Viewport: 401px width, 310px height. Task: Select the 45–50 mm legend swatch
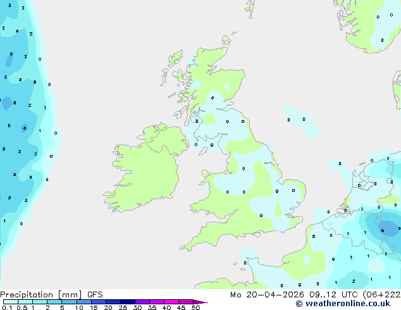[x=186, y=302]
